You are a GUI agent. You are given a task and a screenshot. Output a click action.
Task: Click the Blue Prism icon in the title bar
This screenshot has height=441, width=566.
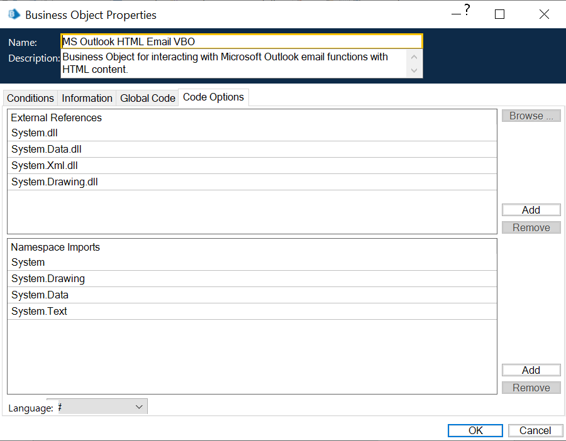pyautogui.click(x=14, y=14)
